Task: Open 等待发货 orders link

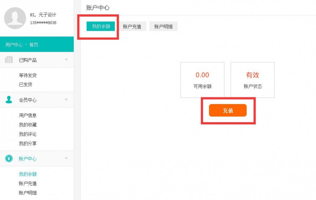Action: point(28,75)
